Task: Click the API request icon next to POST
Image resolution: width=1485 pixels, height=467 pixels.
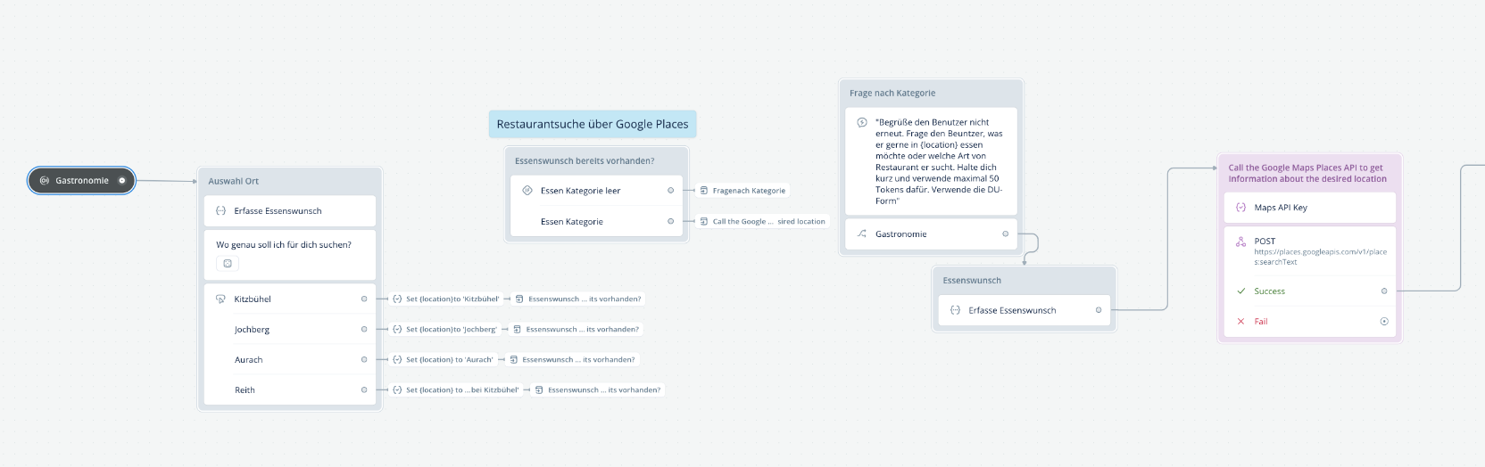Action: [x=1240, y=242]
